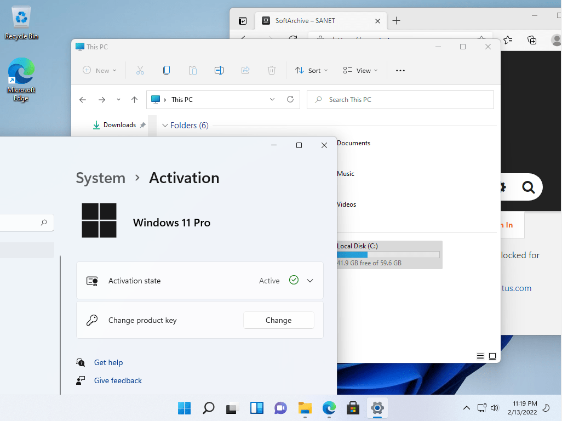
Task: Click the This PC address bar
Action: coord(223,100)
